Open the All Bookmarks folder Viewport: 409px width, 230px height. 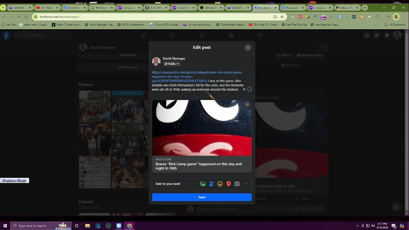395,25
